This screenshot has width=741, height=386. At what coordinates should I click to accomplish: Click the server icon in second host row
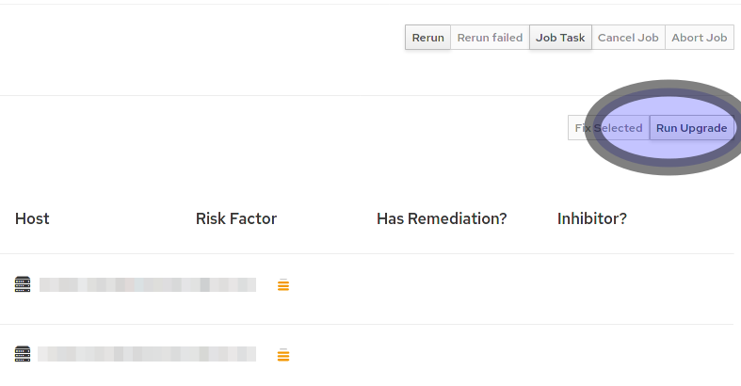point(23,354)
